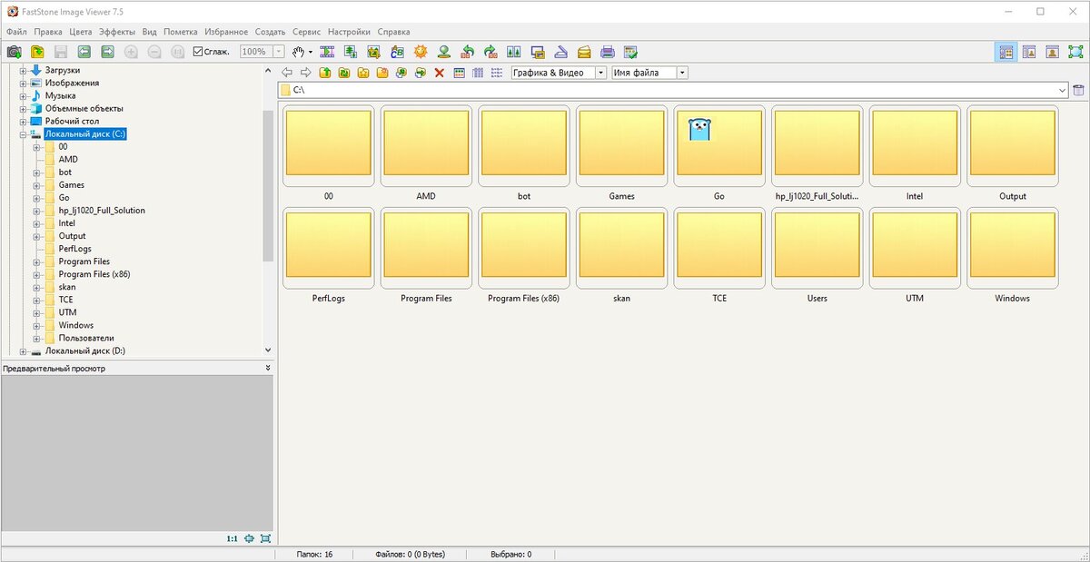Open the zoom percentage dropdown
1090x562 pixels.
pos(278,52)
